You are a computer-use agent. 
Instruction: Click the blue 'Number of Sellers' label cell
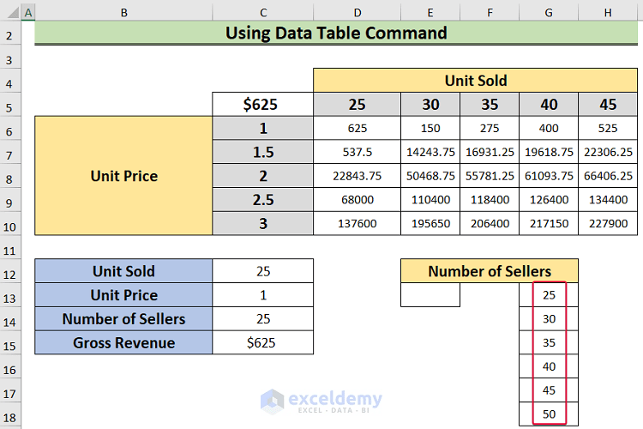coord(123,318)
